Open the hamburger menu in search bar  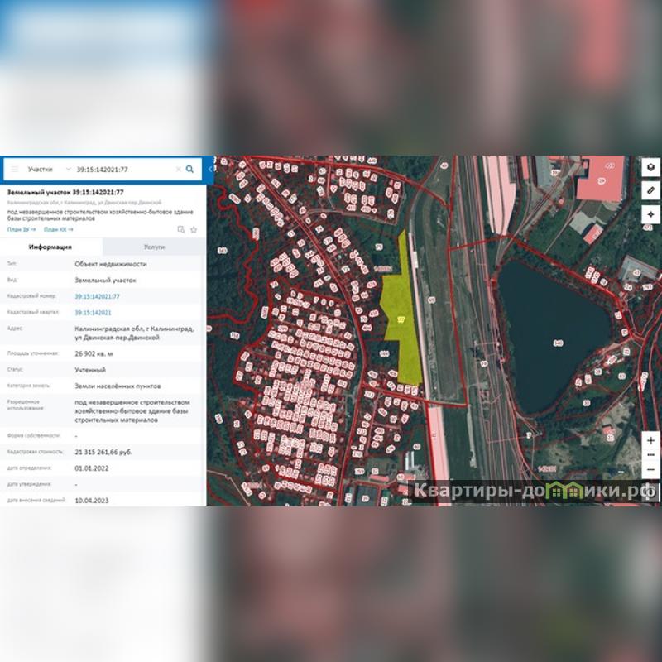pos(14,169)
